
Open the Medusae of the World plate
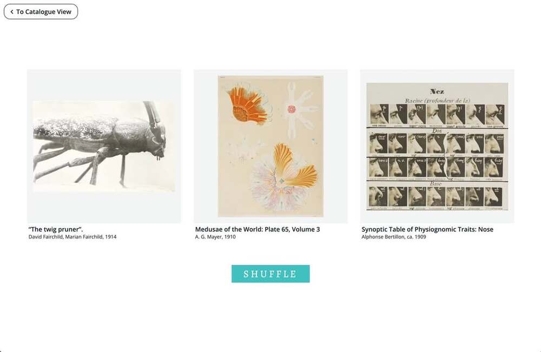coord(270,146)
